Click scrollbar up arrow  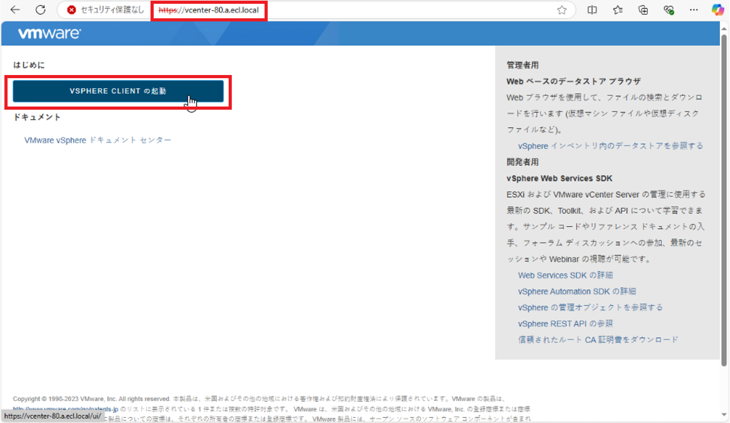point(724,28)
